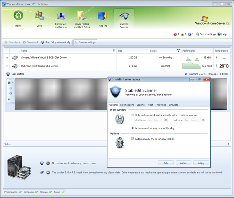Toggle 'Automatically check for new version' checkbox
This screenshot has width=234, height=198.
[133, 139]
